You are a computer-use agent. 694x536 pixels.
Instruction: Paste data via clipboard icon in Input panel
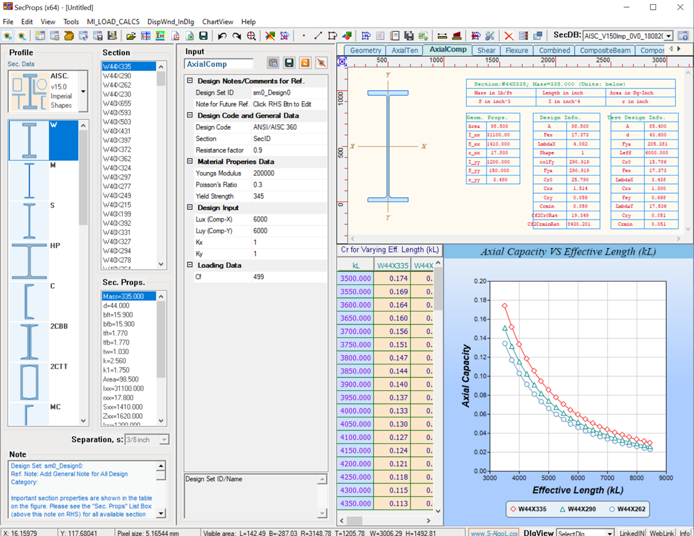coord(273,64)
